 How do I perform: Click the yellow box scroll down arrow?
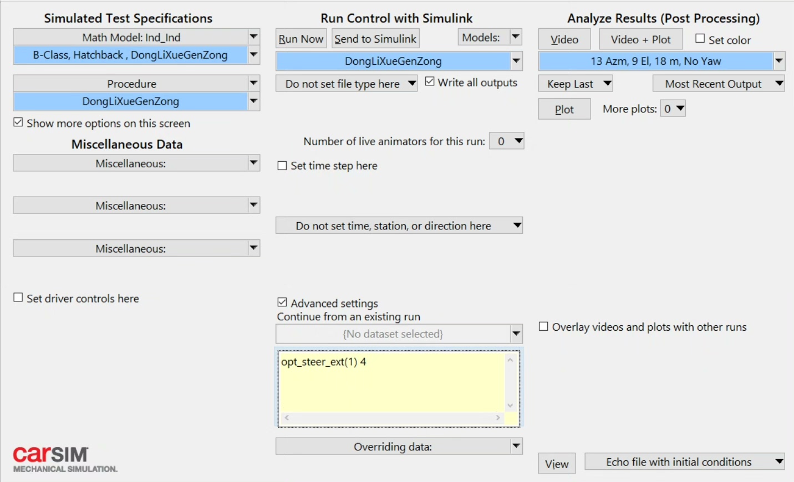[x=510, y=406]
